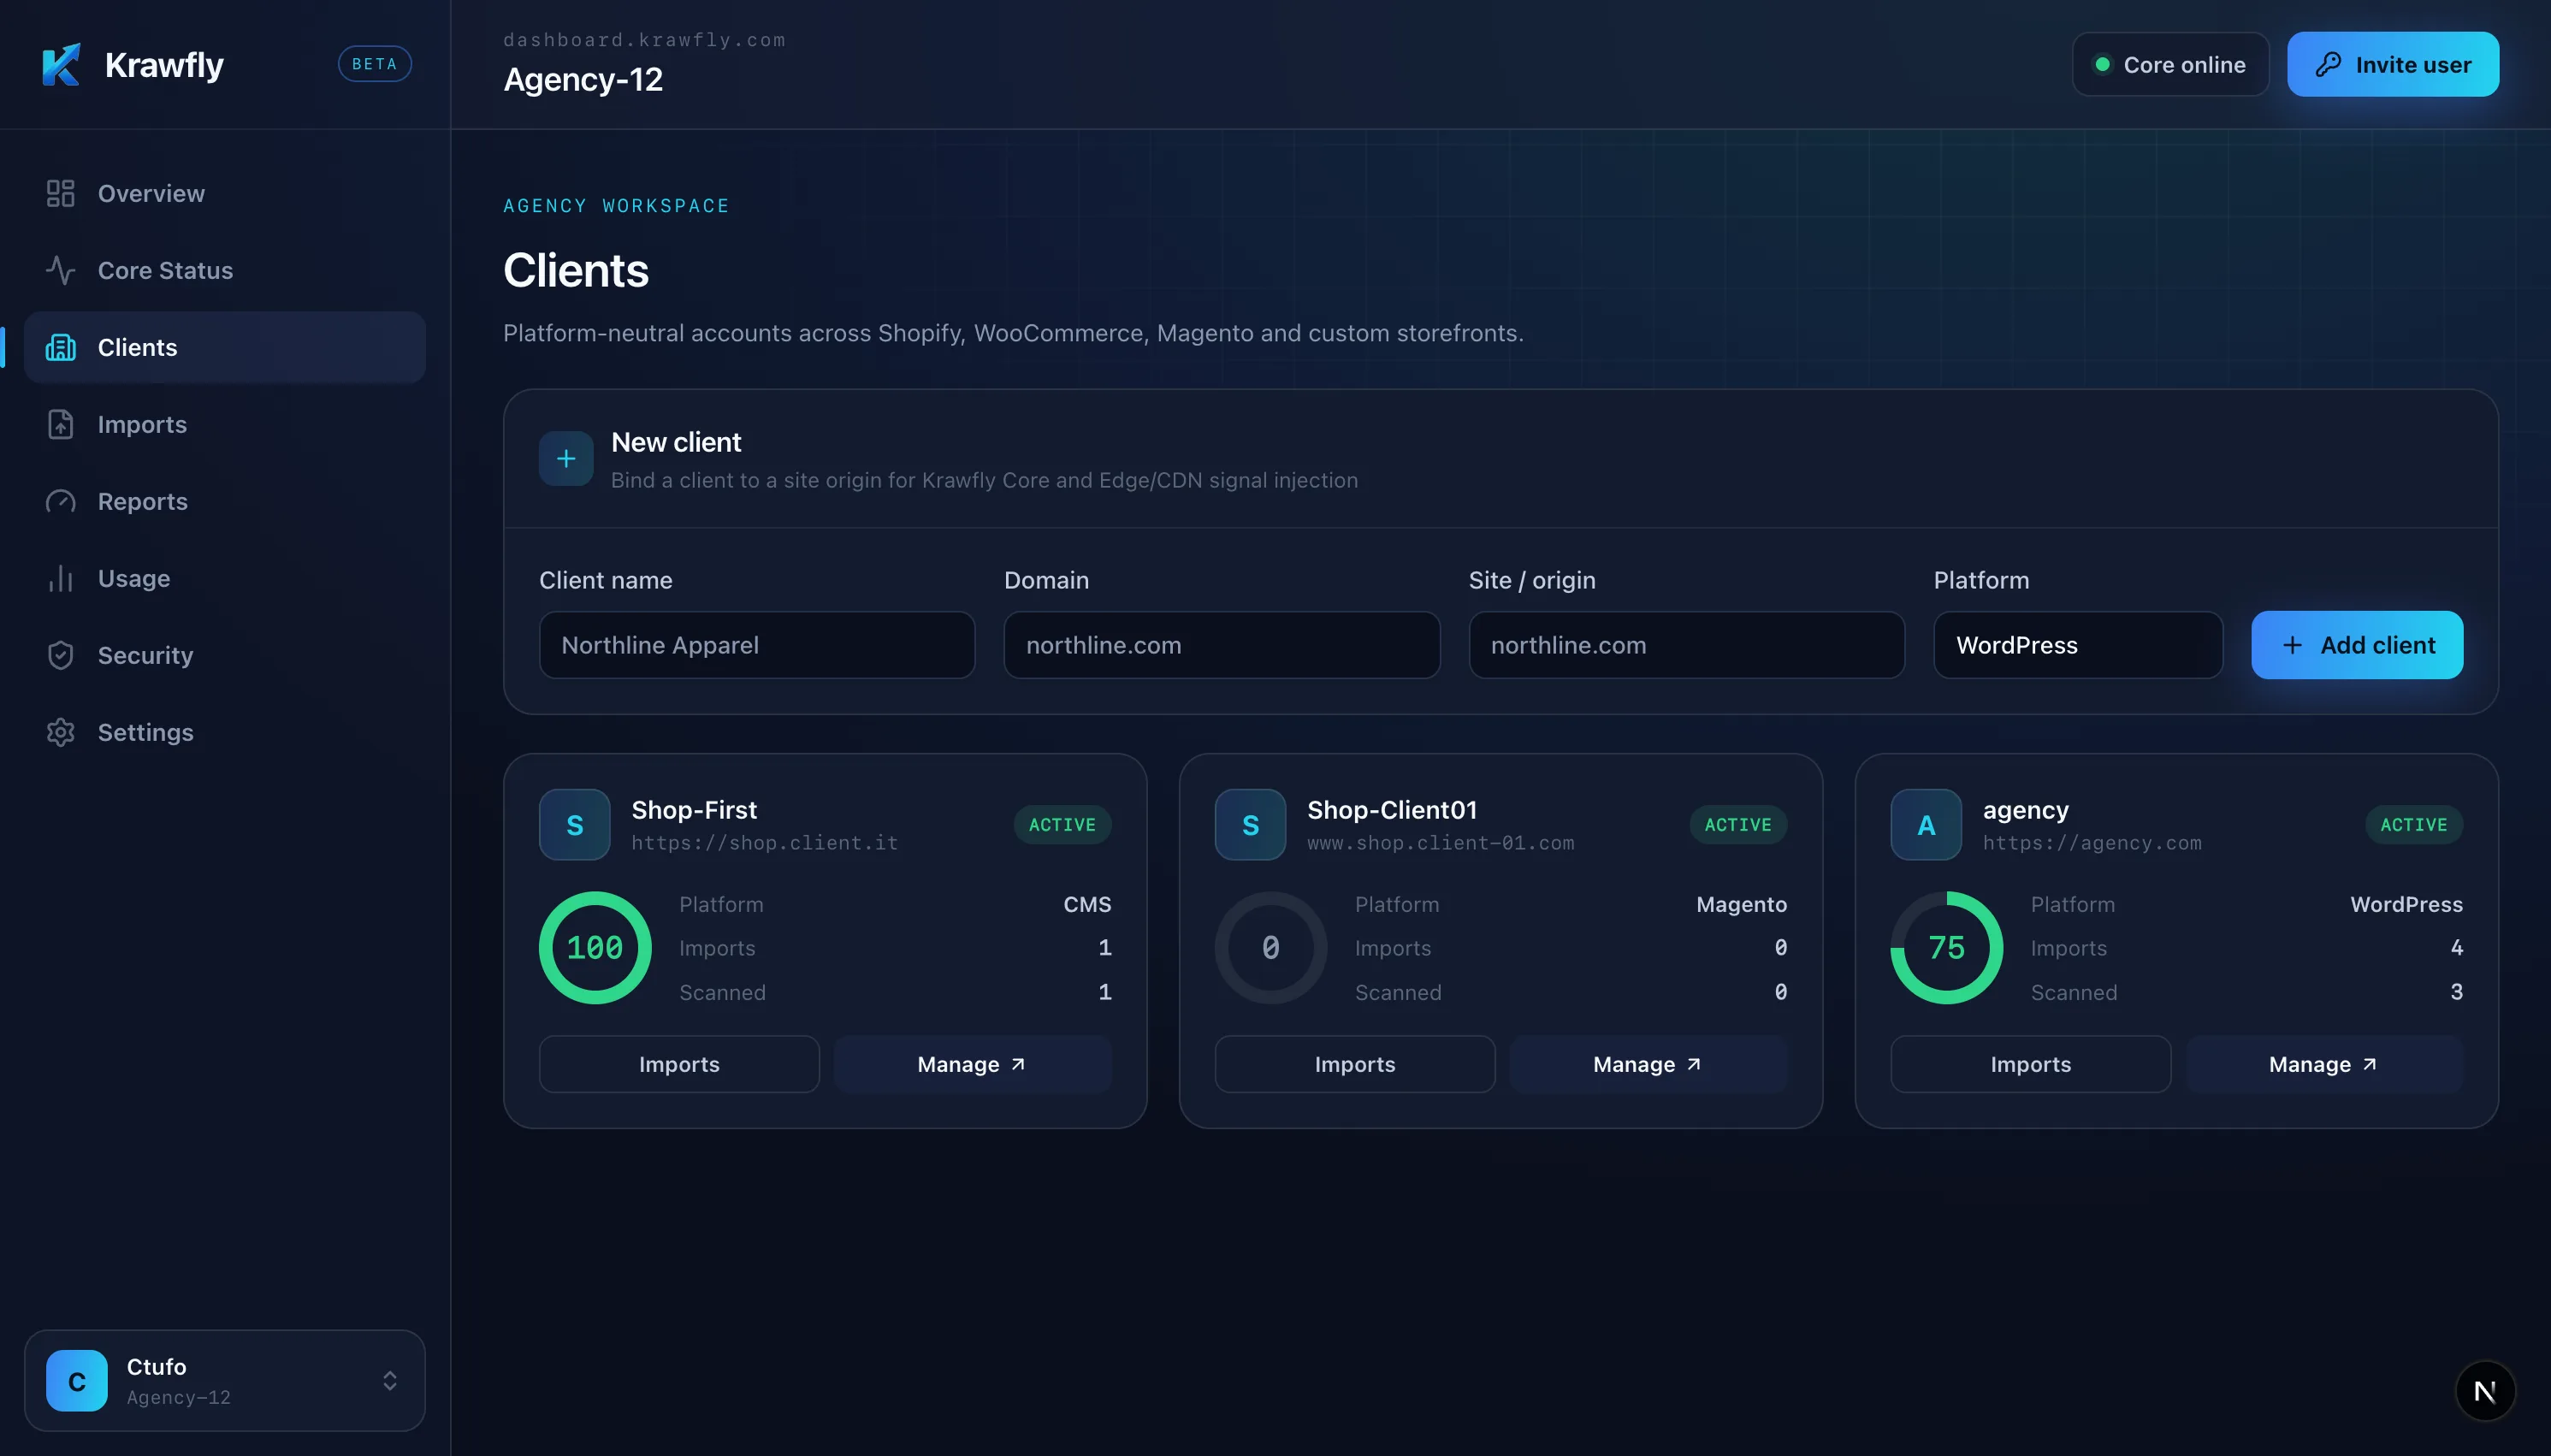This screenshot has height=1456, width=2551.
Task: Open Reports label in sidebar
Action: coord(143,501)
